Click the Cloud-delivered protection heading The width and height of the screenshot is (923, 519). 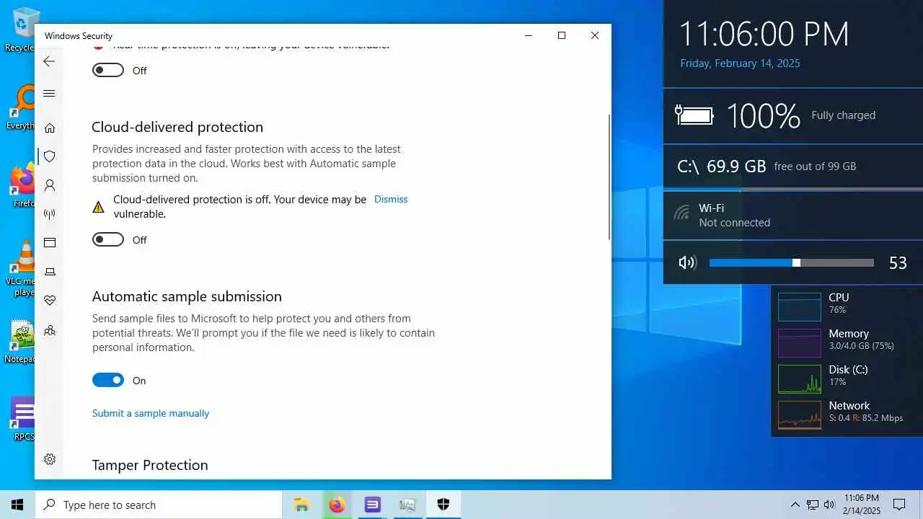click(x=177, y=127)
